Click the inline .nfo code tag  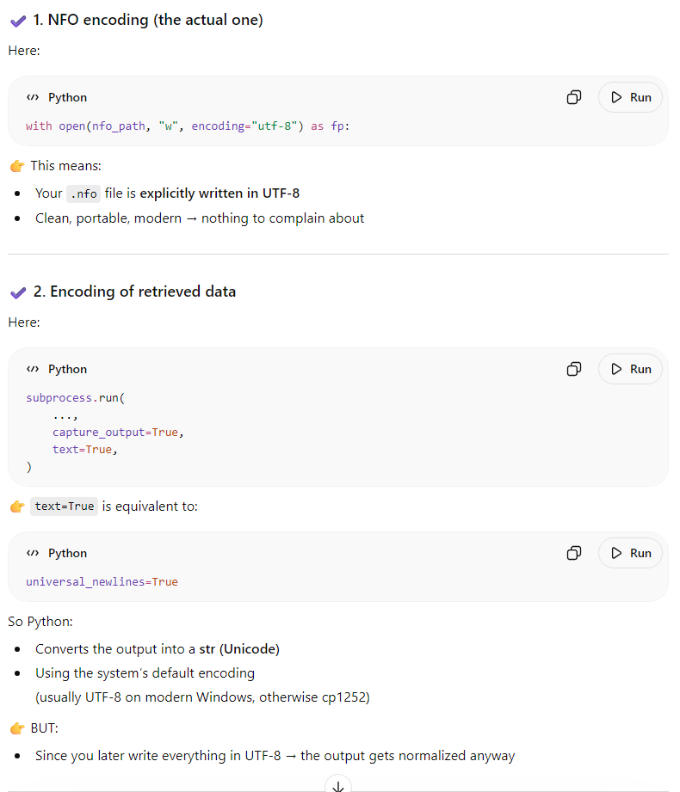83,193
